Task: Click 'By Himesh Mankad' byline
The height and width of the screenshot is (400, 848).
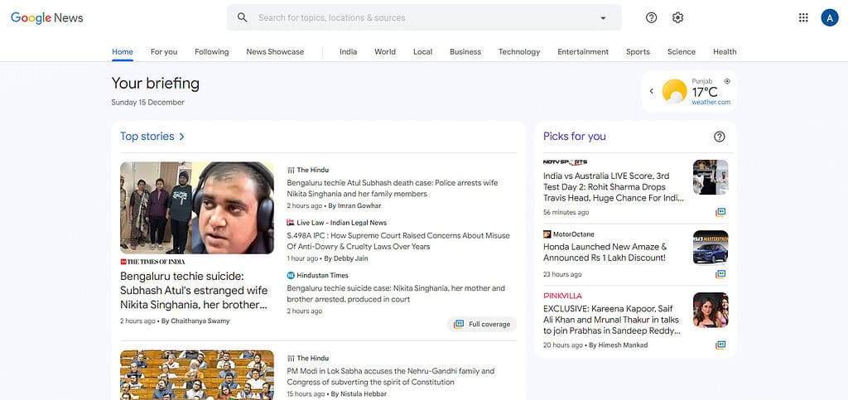Action: pyautogui.click(x=618, y=345)
